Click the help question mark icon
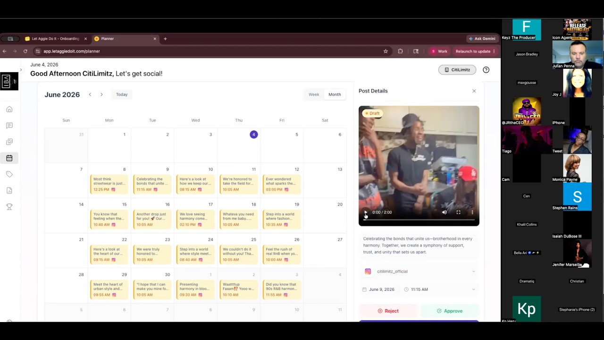The width and height of the screenshot is (604, 340). tap(486, 70)
